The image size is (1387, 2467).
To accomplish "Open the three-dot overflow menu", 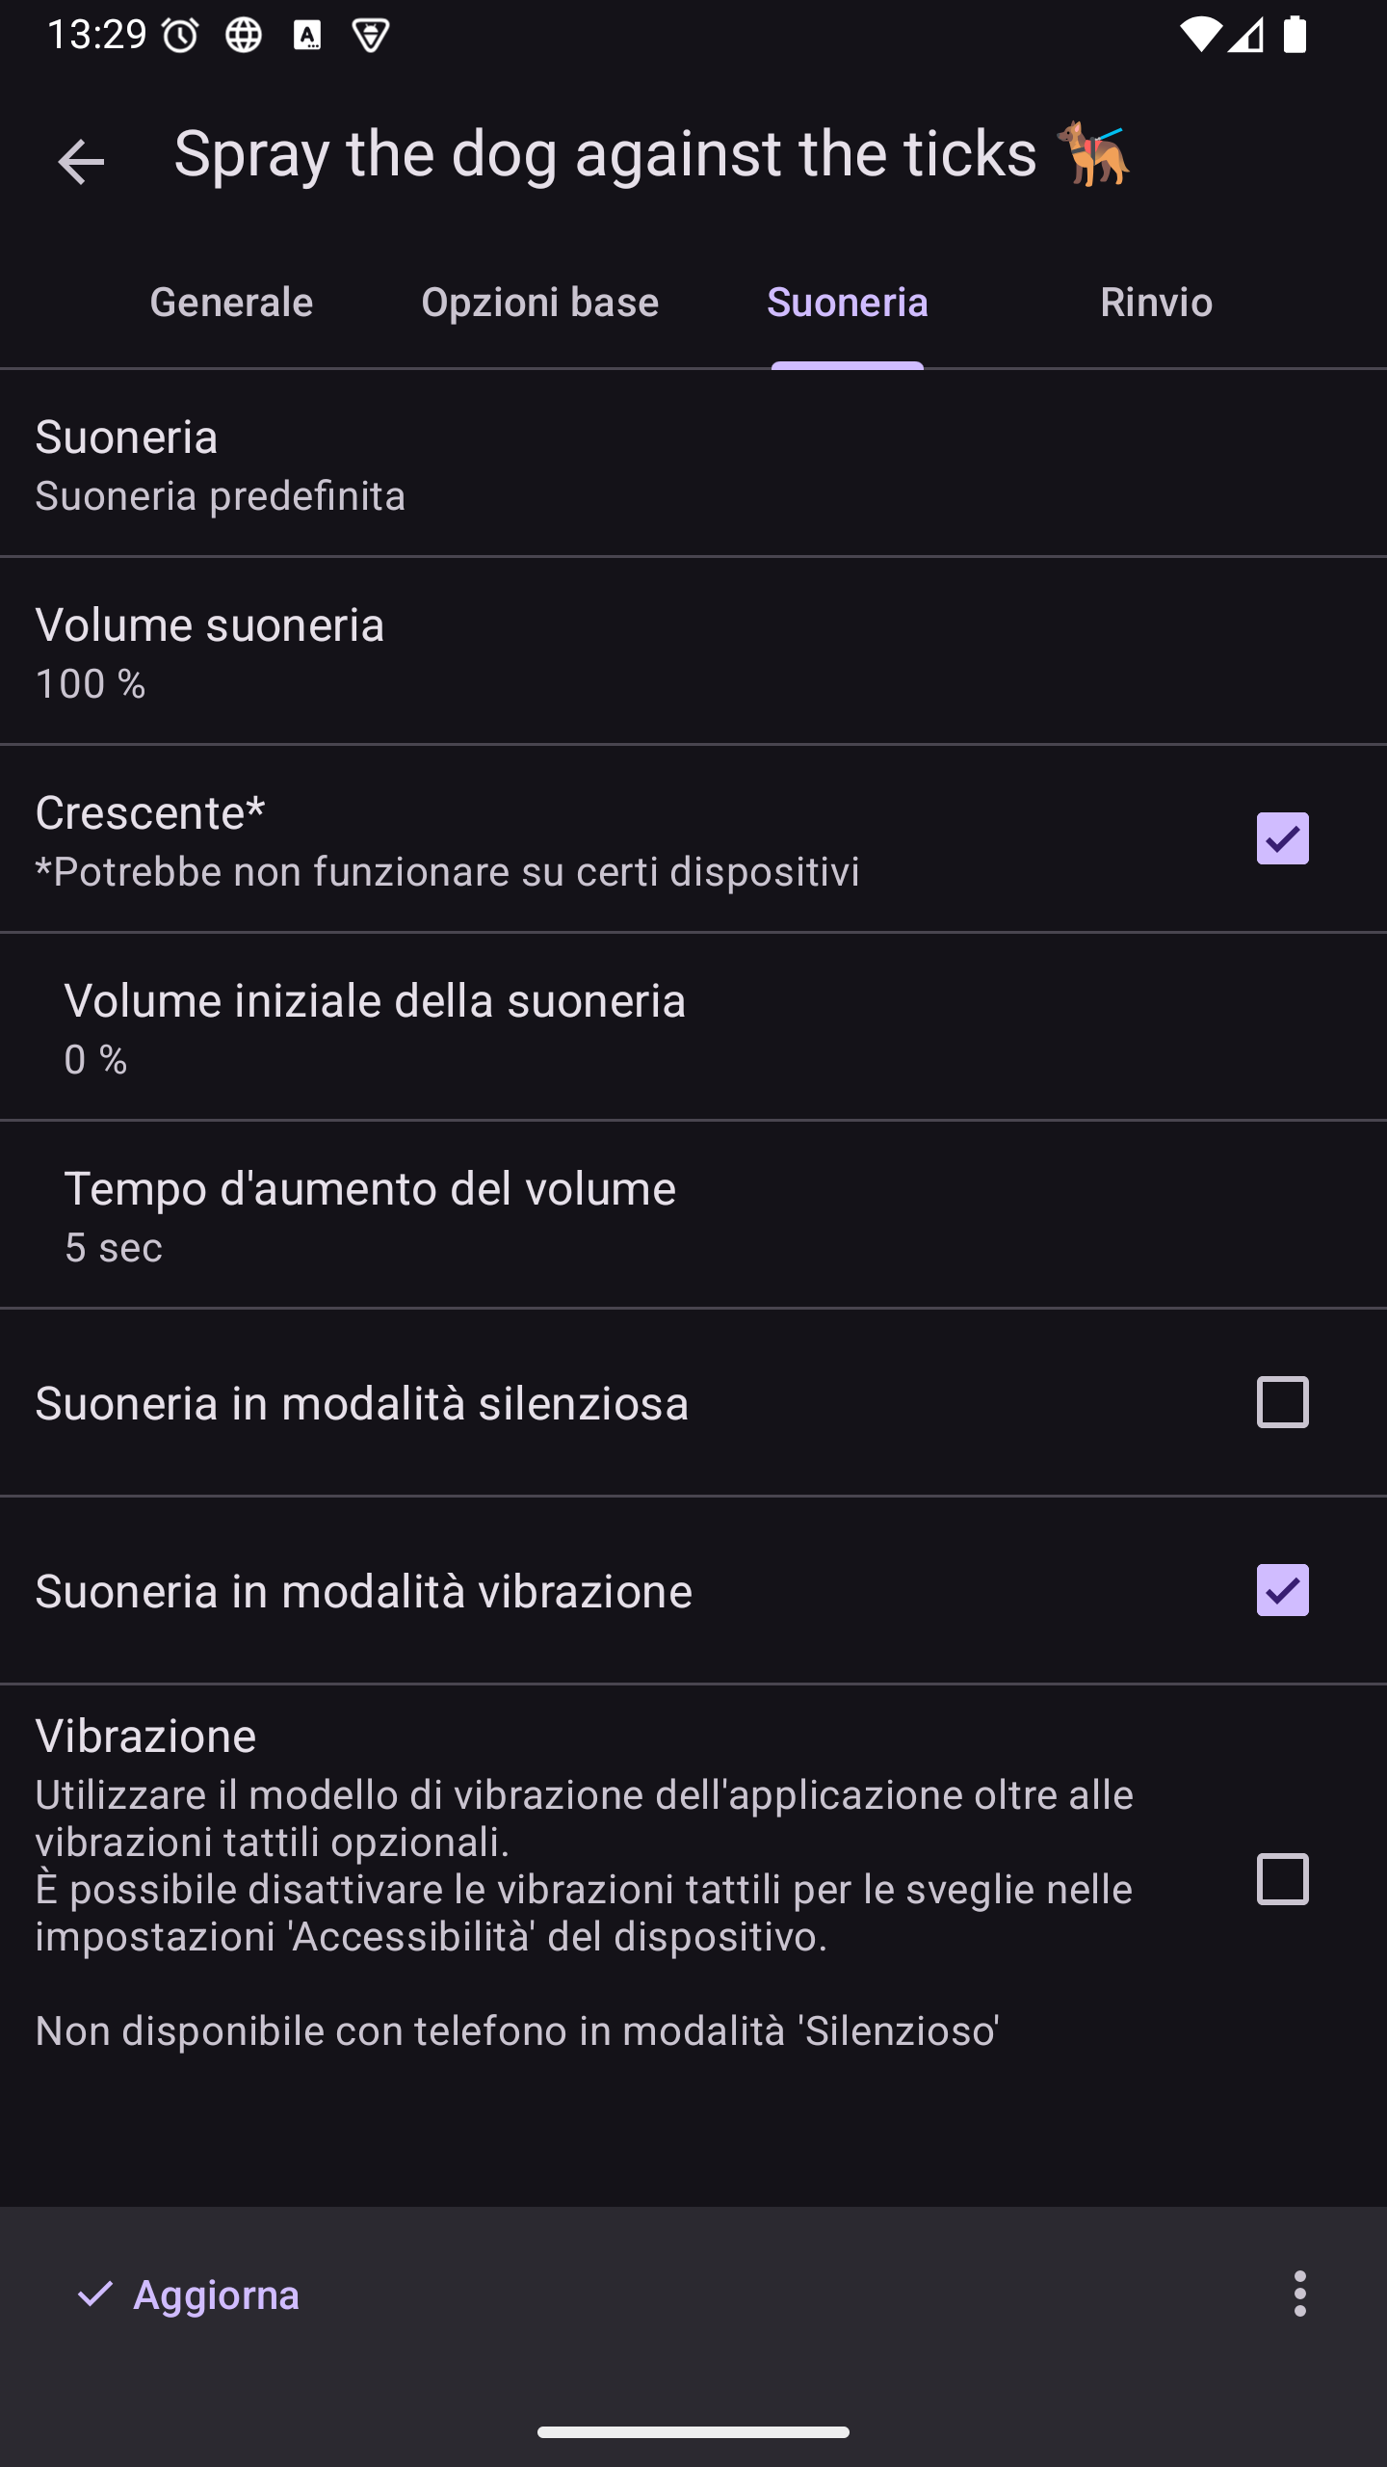I will tap(1299, 2294).
